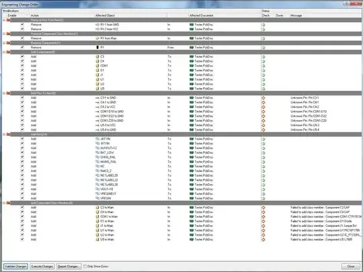Collapse the Remove Component Class Members group
The height and width of the screenshot is (272, 363).
(x=4, y=34)
